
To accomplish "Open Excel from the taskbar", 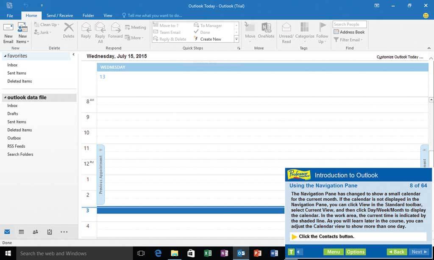I will click(208, 253).
